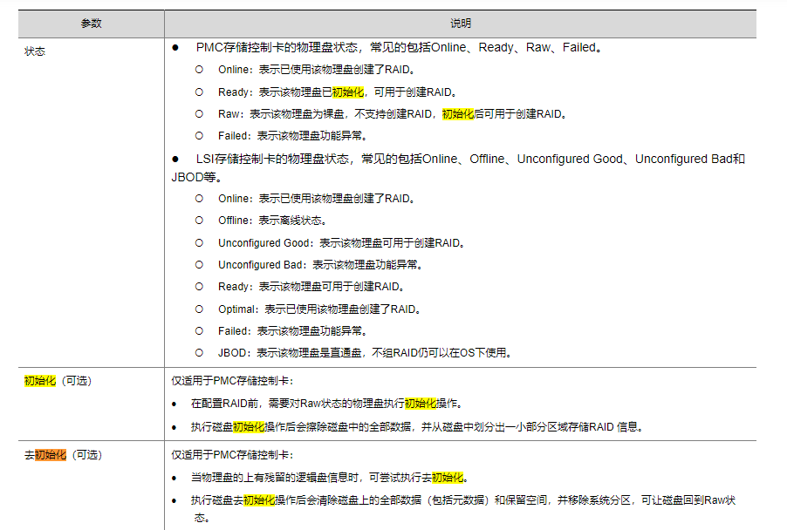787x530 pixels.
Task: Click the line Ready：表示该物理盘已初始化
Action: pos(338,92)
